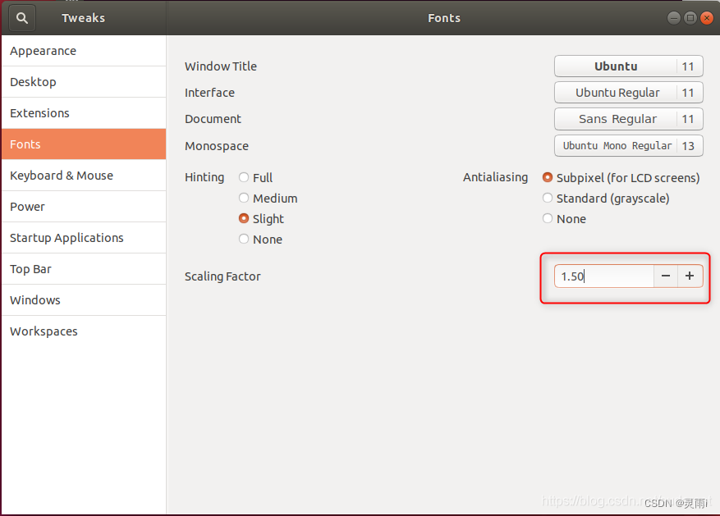Select Medium hinting option

[268, 199]
